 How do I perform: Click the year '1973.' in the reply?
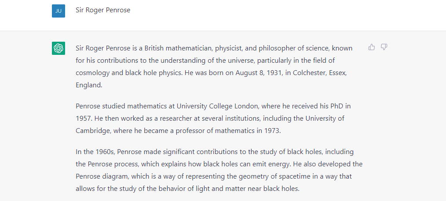point(273,131)
